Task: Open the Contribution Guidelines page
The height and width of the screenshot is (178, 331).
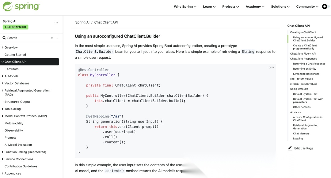Action: click(x=21, y=166)
